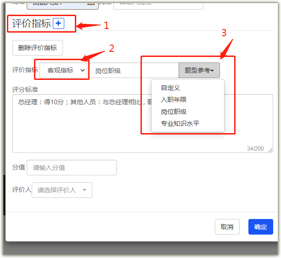Click the 评价人 label
Viewport: 281px width, 258px height.
(x=22, y=190)
